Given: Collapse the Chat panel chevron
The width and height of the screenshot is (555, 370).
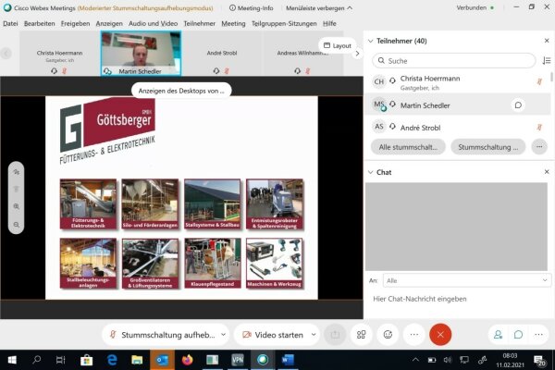Looking at the screenshot, I should (x=370, y=172).
